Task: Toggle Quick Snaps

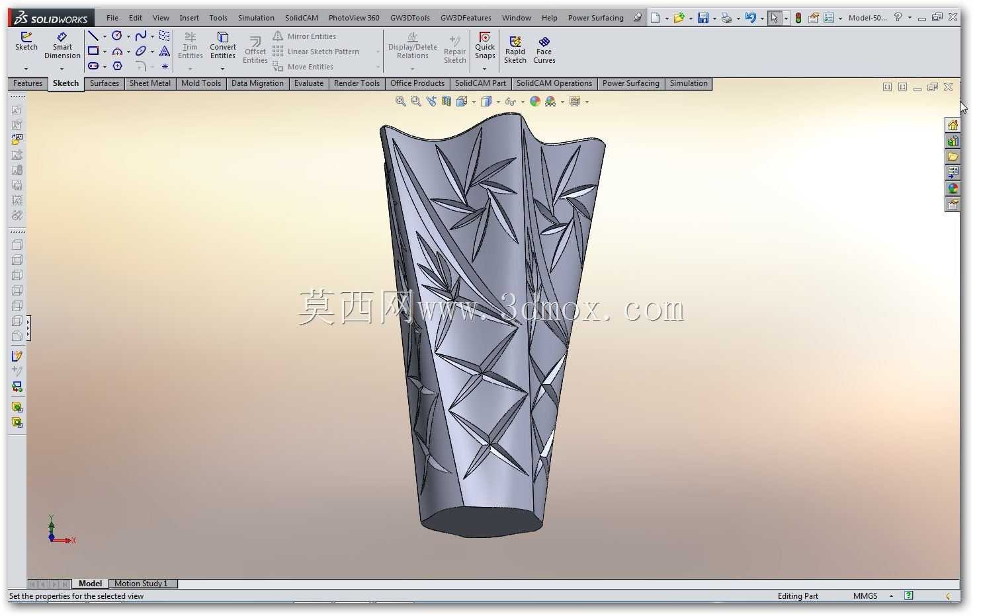Action: 485,46
